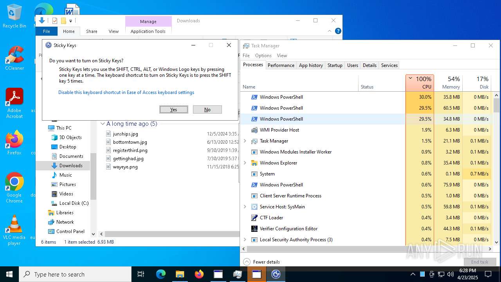Launch VLC media player shortcut
The height and width of the screenshot is (282, 501).
[14, 230]
